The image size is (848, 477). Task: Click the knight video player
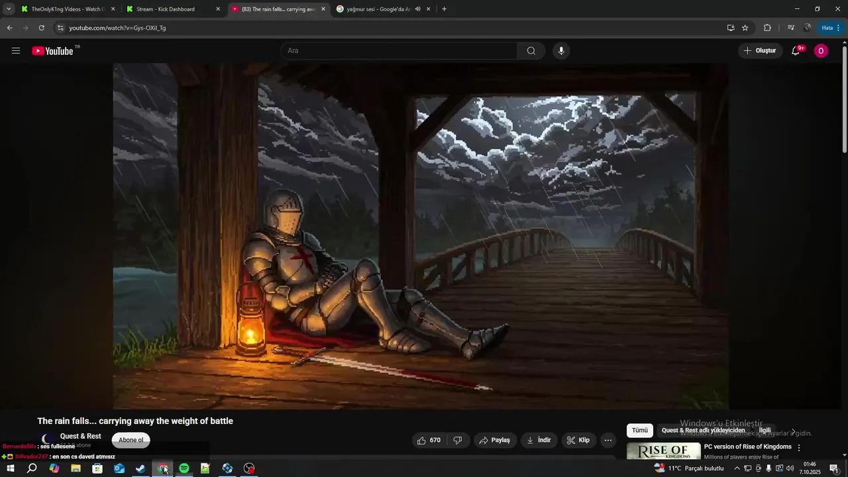(x=421, y=236)
